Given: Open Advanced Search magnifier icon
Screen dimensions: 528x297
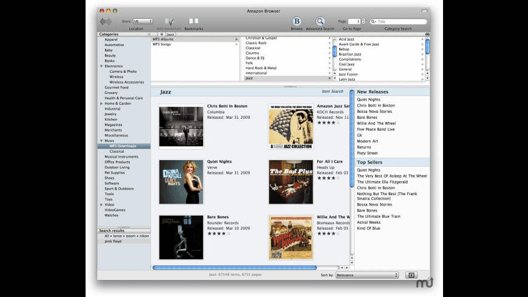Looking at the screenshot, I should [320, 21].
